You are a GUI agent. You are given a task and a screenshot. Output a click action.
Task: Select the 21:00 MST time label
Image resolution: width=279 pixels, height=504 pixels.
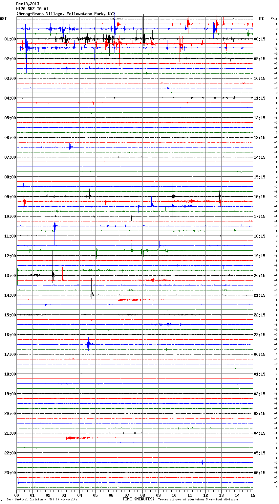tap(10, 433)
